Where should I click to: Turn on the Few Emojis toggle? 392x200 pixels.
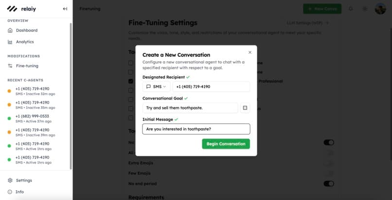coord(329,173)
